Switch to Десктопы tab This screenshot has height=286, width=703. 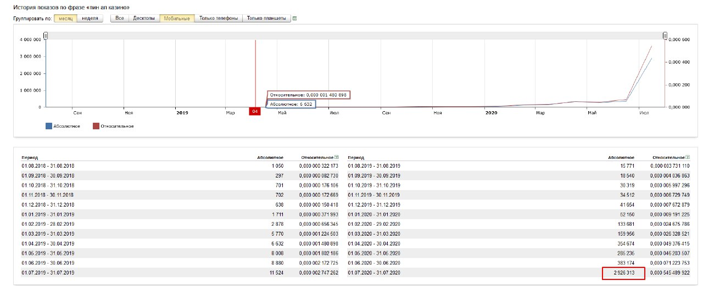pyautogui.click(x=144, y=18)
